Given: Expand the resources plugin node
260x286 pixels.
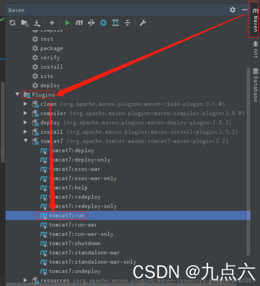Looking at the screenshot, I should coord(25,280).
